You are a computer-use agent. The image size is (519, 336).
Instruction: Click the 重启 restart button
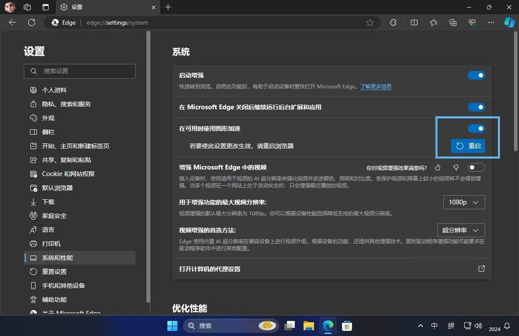[x=468, y=146]
